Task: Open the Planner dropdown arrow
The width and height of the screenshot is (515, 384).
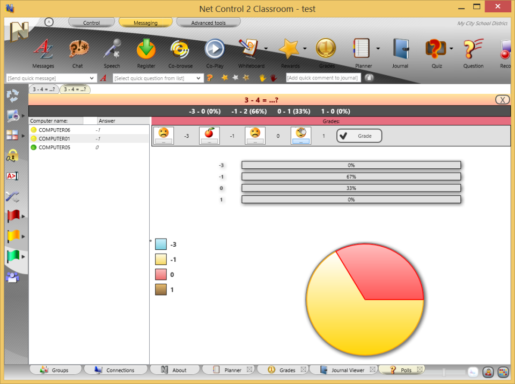Action: 377,47
